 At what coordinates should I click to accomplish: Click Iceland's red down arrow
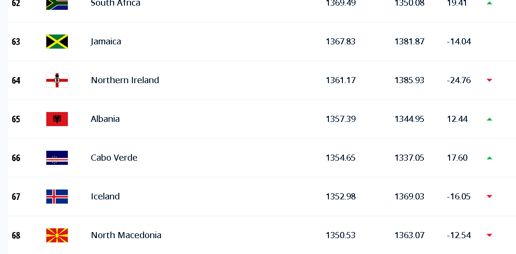pyautogui.click(x=489, y=197)
